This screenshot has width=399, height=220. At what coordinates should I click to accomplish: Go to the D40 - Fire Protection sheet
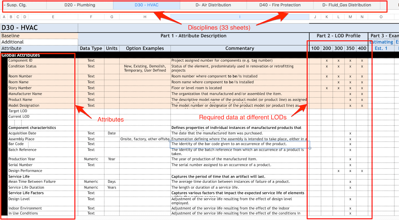coord(280,5)
